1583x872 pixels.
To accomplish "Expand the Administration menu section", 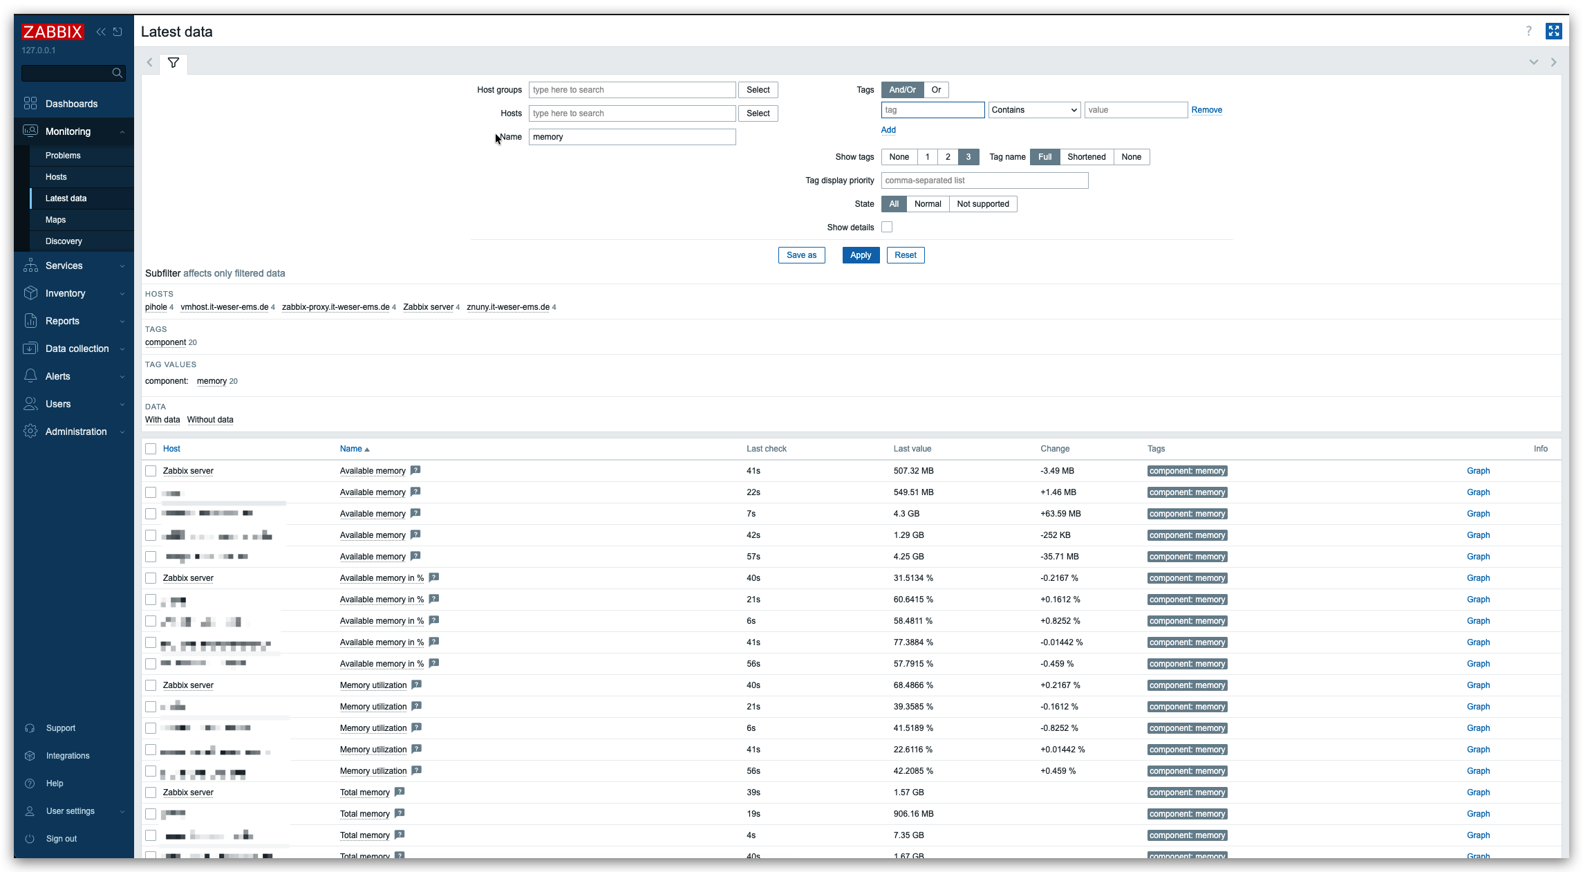I will [x=122, y=432].
